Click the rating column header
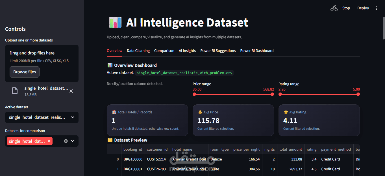The width and height of the screenshot is (385, 176). (x=312, y=149)
